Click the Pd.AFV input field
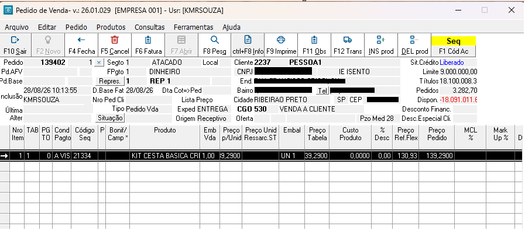This screenshot has width=525, height=230. [x=50, y=72]
